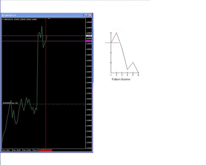Click axis number 4 on pattern diagram

(x=127, y=75)
